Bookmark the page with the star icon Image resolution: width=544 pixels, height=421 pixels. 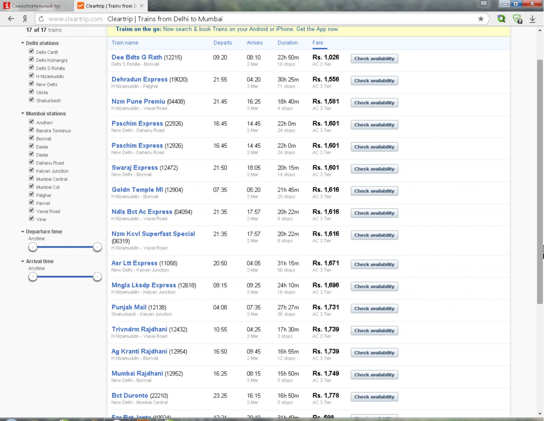point(481,19)
